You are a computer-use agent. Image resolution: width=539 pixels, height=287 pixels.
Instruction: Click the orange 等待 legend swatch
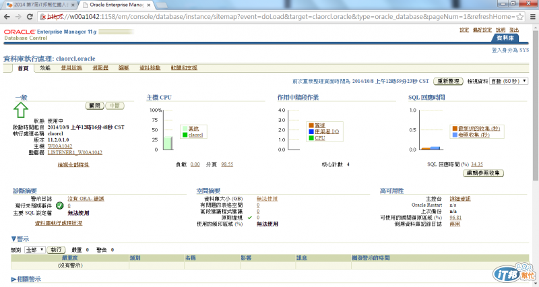pos(311,125)
